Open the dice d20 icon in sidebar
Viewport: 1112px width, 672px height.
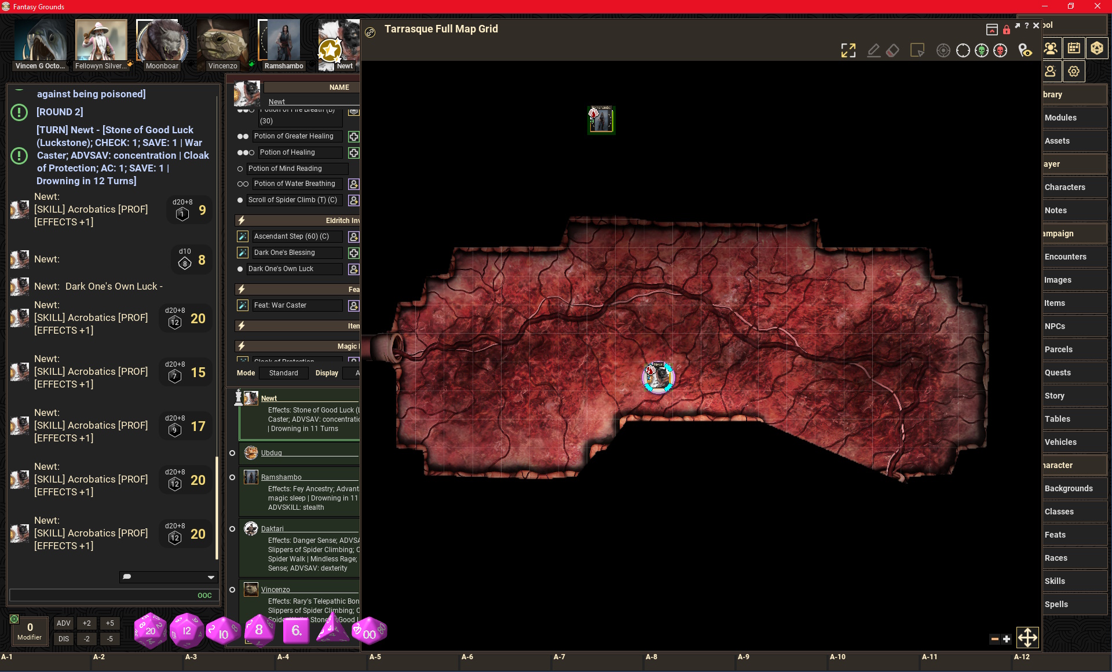[x=1096, y=48]
